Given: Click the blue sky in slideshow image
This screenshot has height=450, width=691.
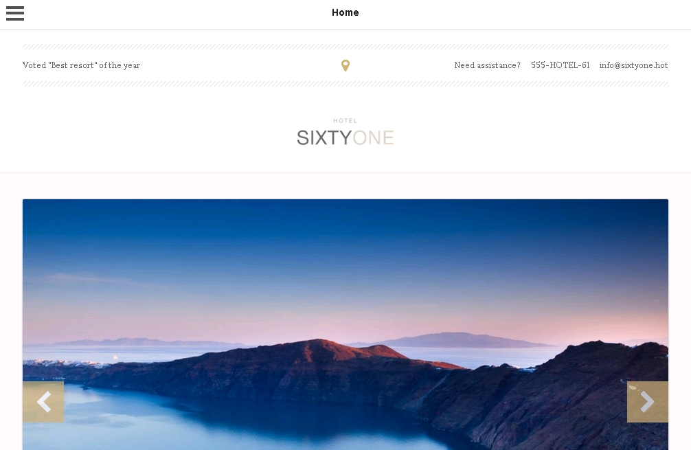Looking at the screenshot, I should pos(345,247).
